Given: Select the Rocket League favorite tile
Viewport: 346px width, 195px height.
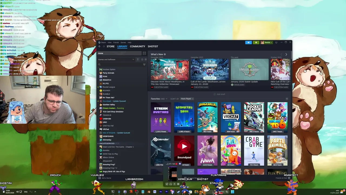Looking at the screenshot, I should [x=254, y=117].
